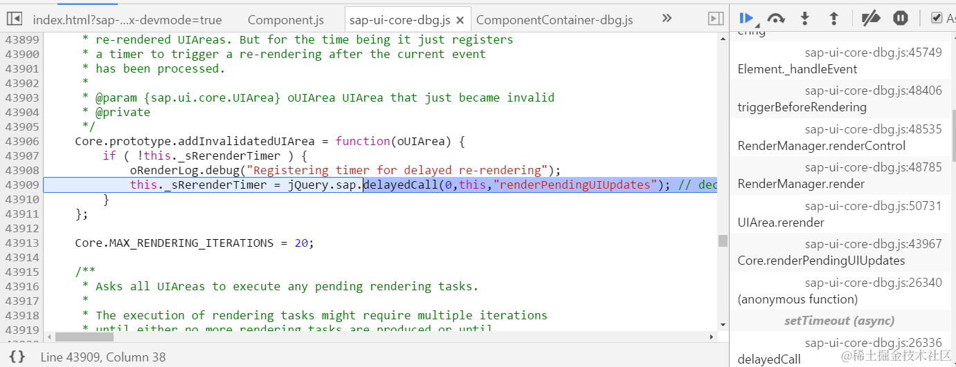956x367 pixels.
Task: Open sap-ui-core-dbg.js:48785 source link
Action: click(873, 167)
